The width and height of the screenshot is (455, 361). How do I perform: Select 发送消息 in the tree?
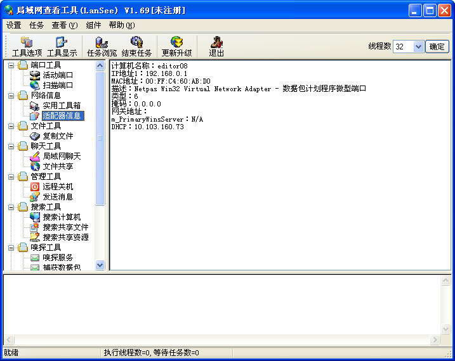click(58, 197)
